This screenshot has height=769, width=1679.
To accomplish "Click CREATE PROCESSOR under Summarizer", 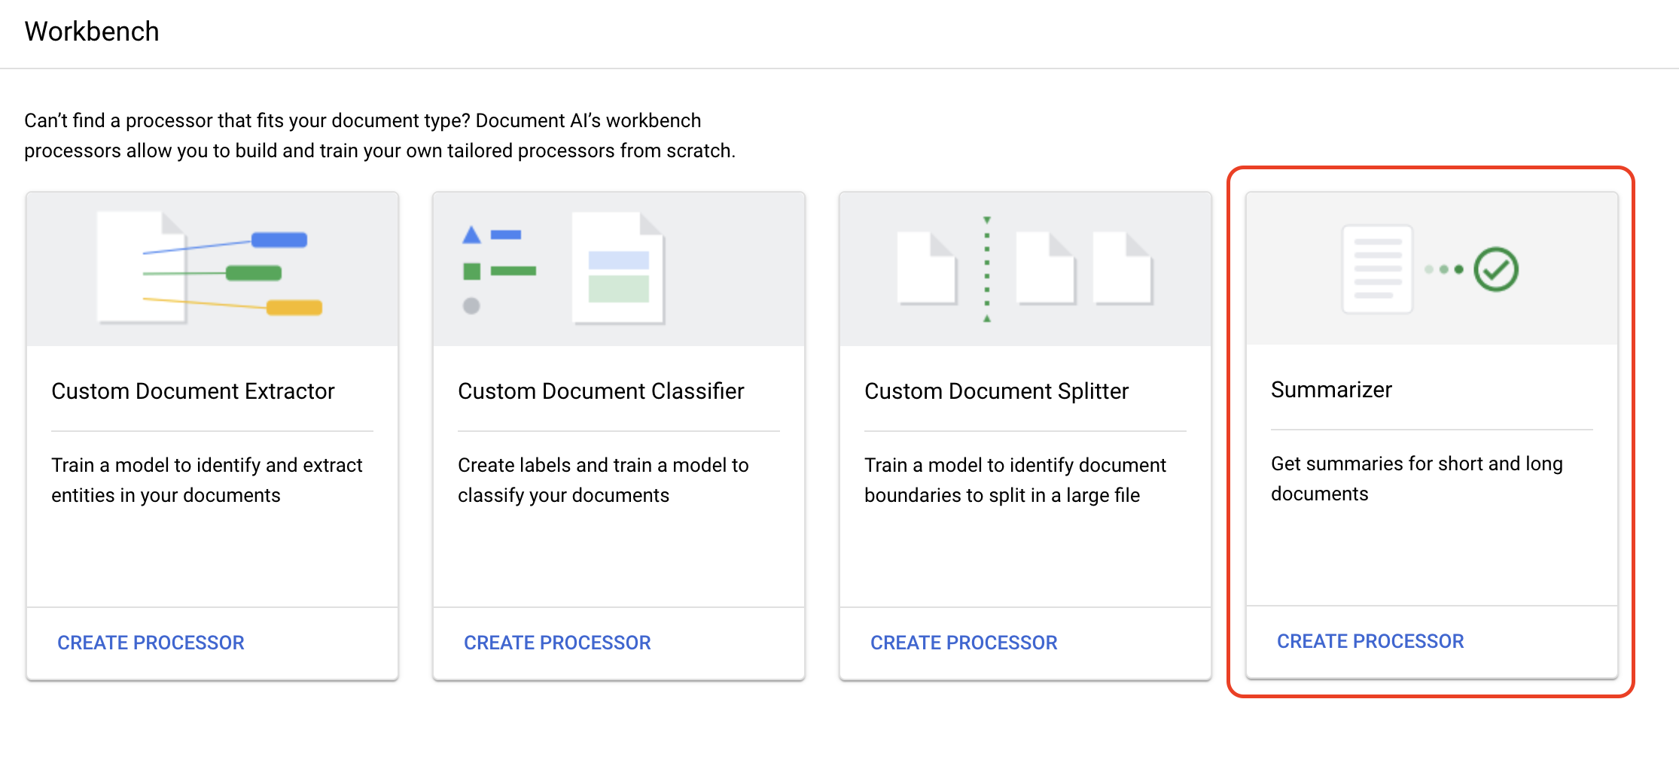I will click(x=1370, y=641).
